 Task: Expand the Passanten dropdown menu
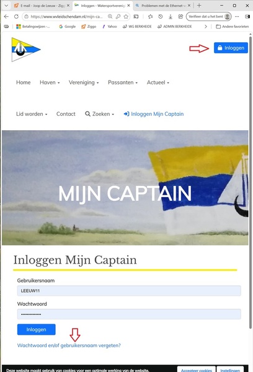coord(123,82)
